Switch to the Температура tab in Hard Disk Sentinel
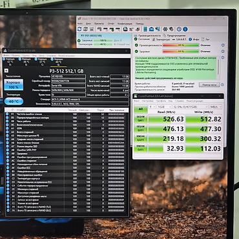 [x=161, y=39]
